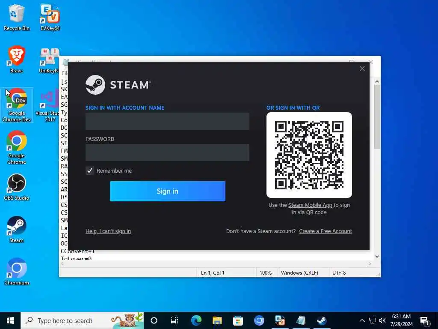Click the Notepad vertical scrollbar down arrow

point(377,256)
